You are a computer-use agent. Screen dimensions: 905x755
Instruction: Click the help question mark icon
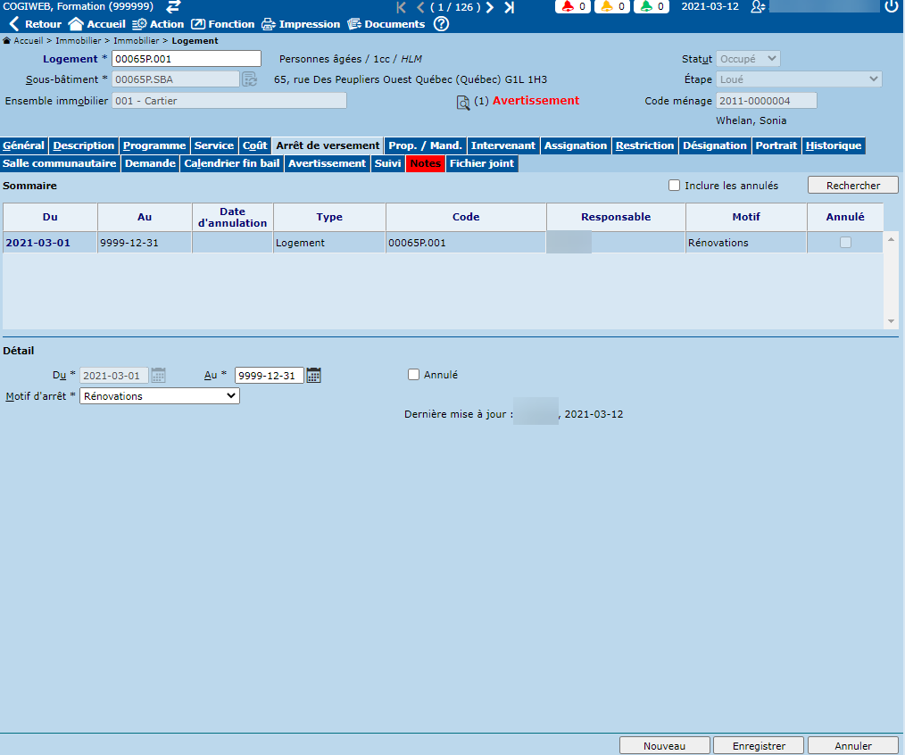pyautogui.click(x=441, y=24)
